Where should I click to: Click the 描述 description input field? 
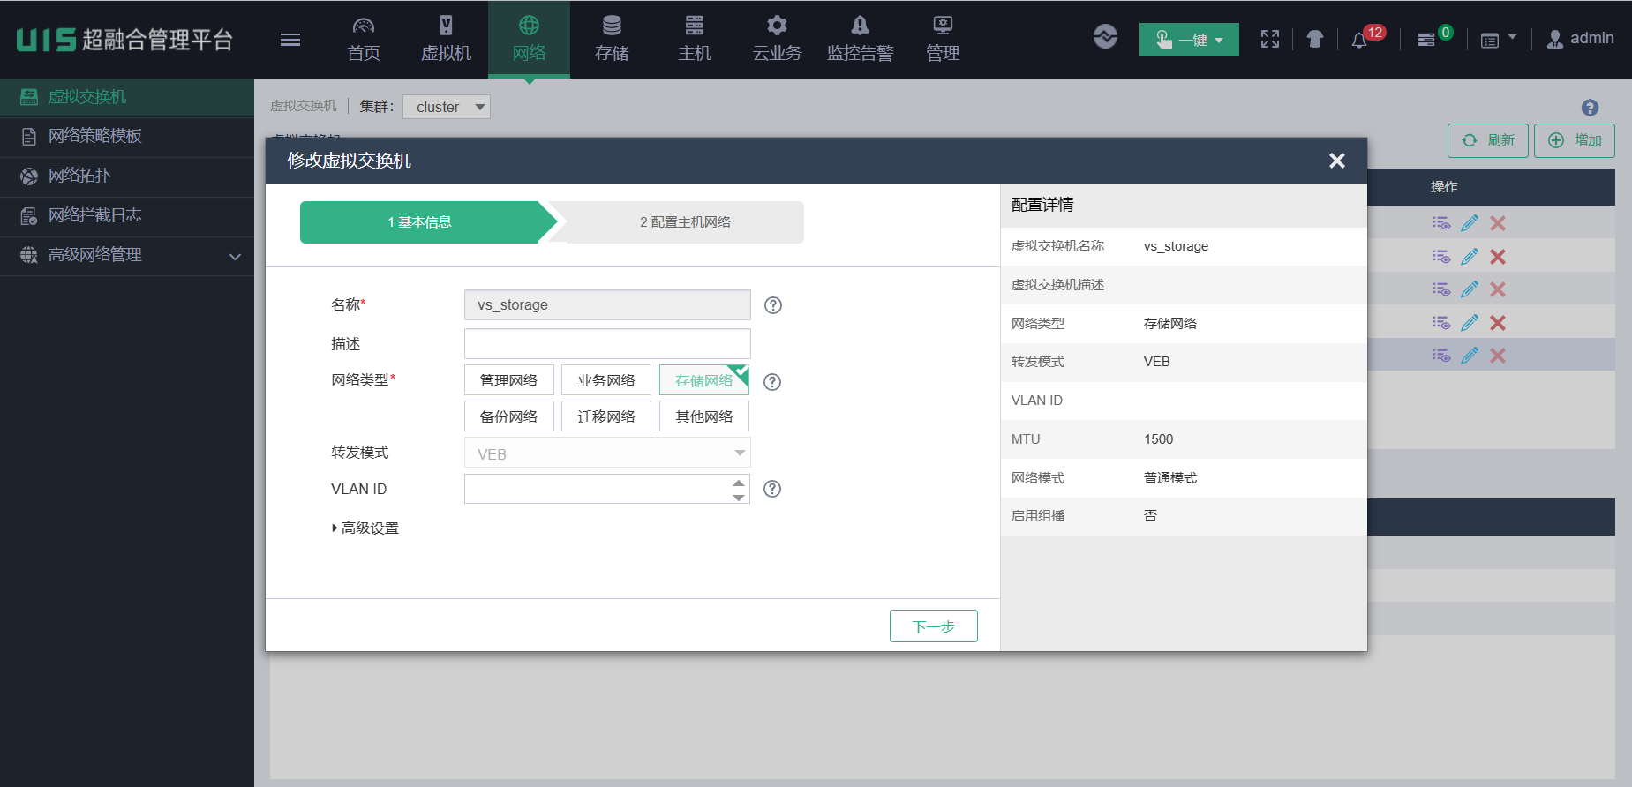tap(607, 343)
